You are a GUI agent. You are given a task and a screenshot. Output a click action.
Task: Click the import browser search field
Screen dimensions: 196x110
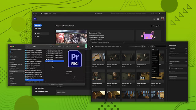(x=160, y=46)
